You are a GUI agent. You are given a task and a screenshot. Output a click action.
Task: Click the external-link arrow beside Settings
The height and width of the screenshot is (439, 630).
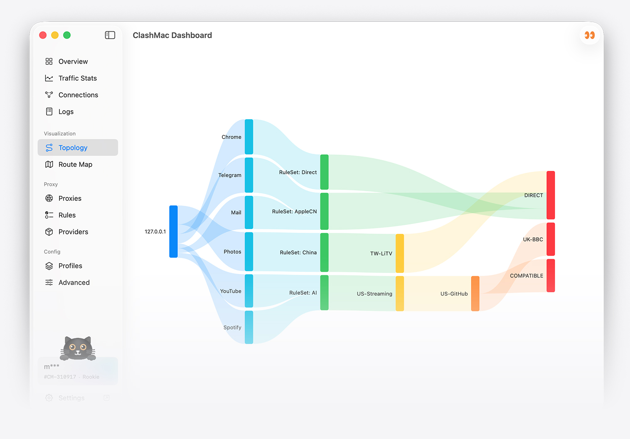[x=106, y=398]
